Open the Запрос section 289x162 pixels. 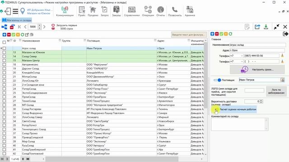click(104, 11)
